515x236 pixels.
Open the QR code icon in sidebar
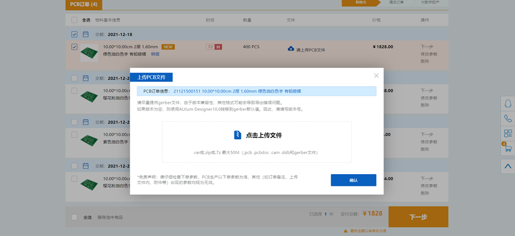[507, 134]
